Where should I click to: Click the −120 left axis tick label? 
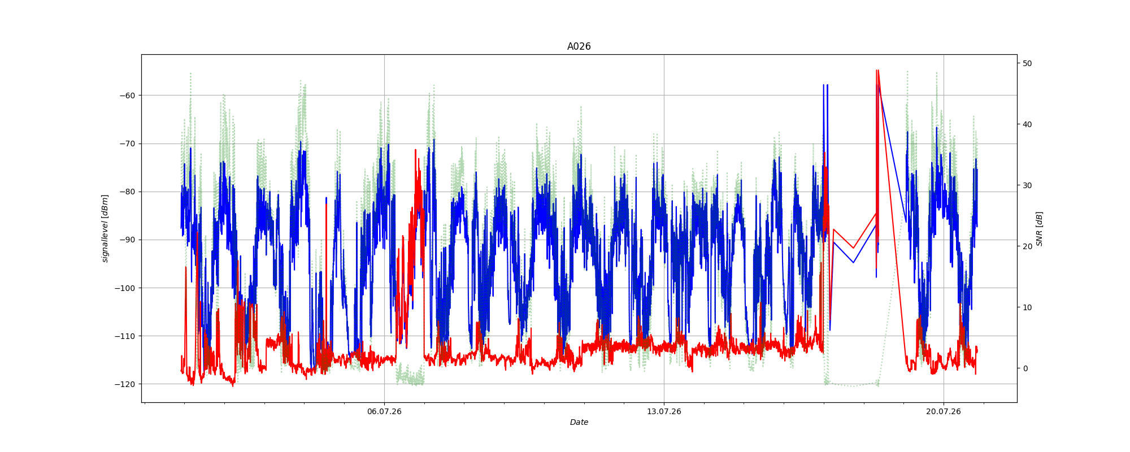tap(125, 384)
